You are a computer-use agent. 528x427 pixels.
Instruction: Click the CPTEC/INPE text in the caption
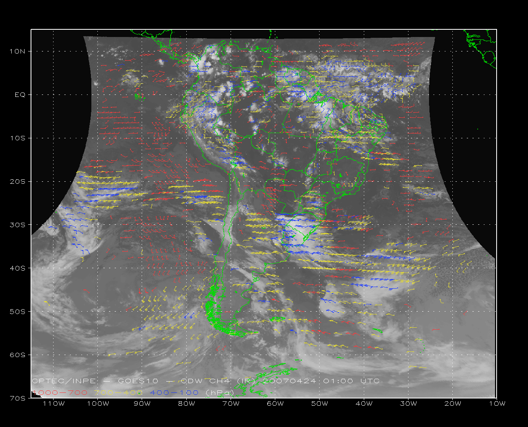(x=64, y=381)
